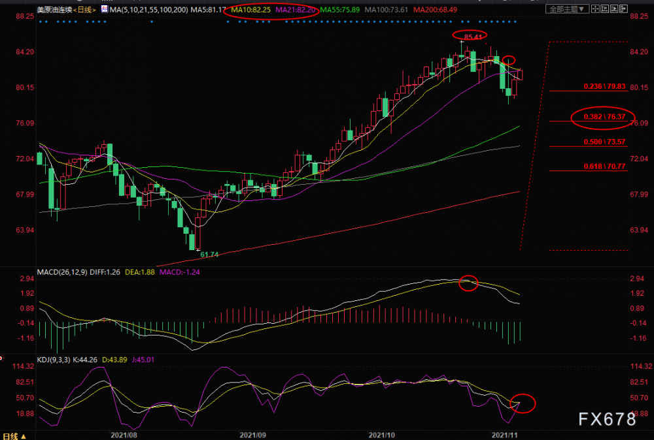654x440 pixels.
Task: Click the <日线> period label in title
Action: 85,10
